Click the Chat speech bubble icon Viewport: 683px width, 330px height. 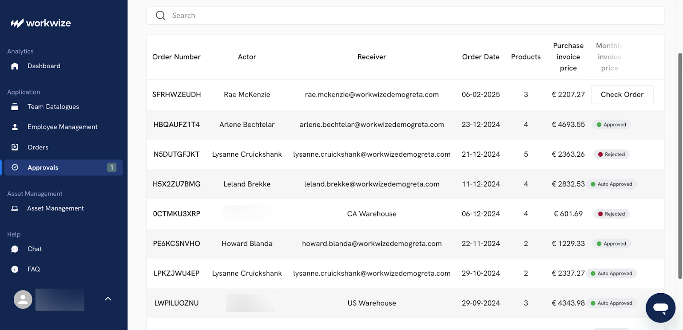pos(15,249)
